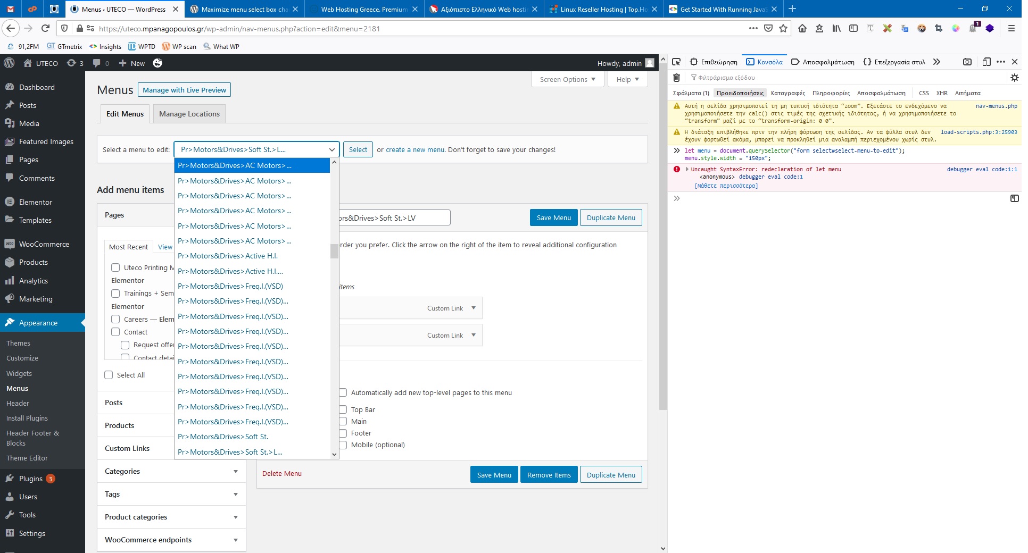This screenshot has width=1028, height=553.
Task: Check the Careers page checkbox
Action: pos(115,319)
